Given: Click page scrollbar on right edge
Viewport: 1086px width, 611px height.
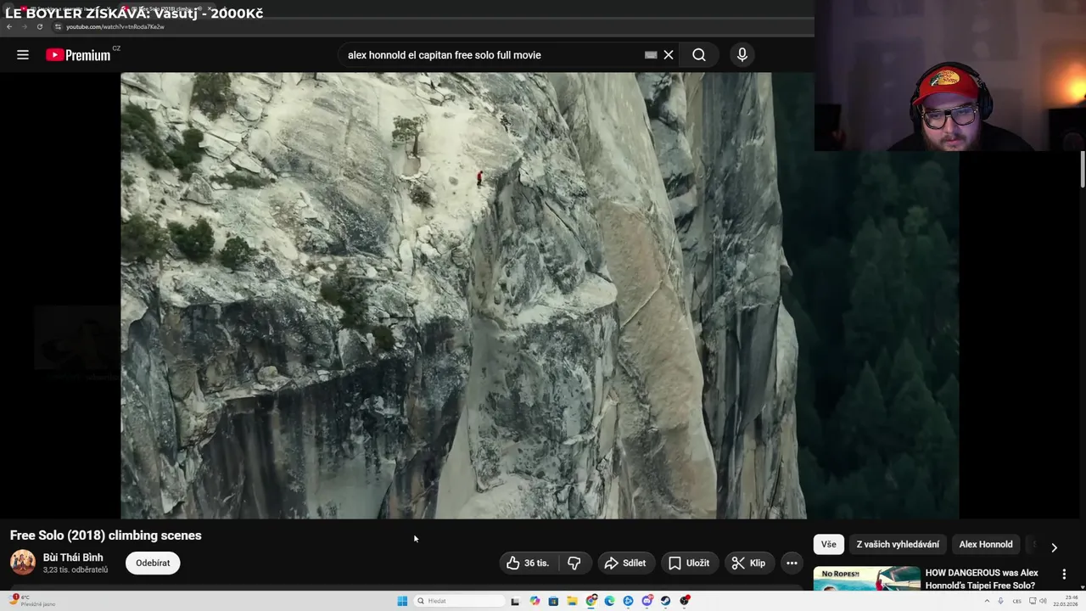Looking at the screenshot, I should pyautogui.click(x=1083, y=170).
